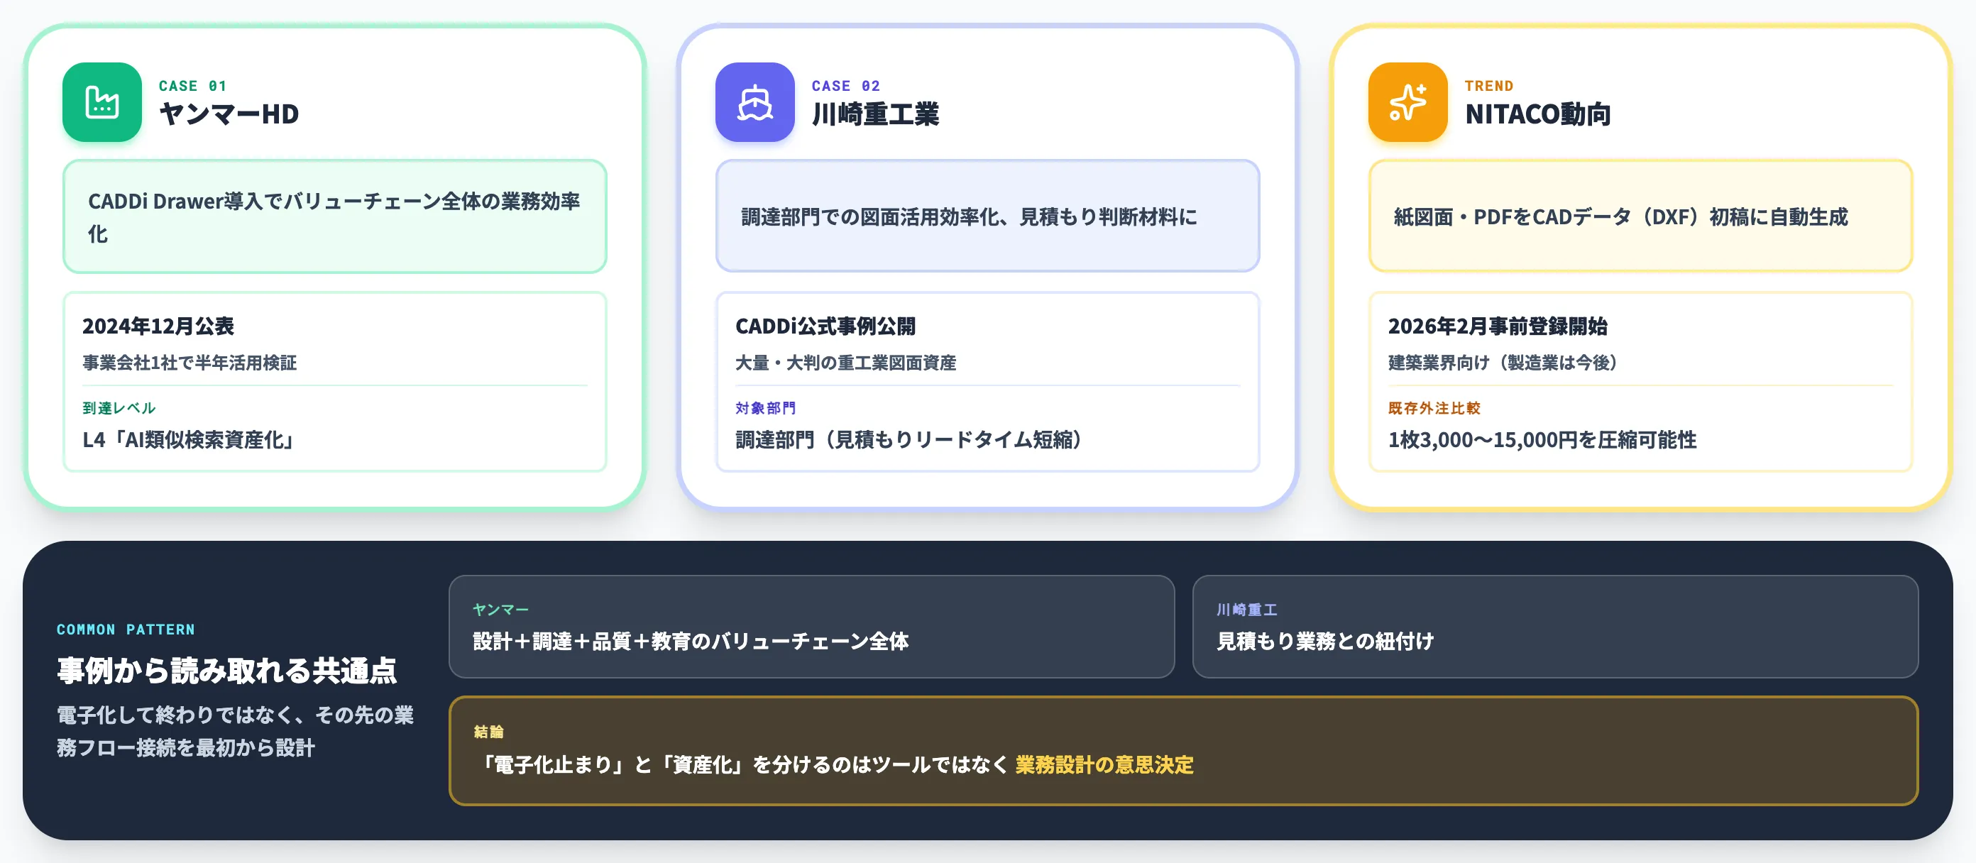Screen dimensions: 1976x863
Task: Click 建築業界向け（製造業は今後） text
Action: point(1503,363)
